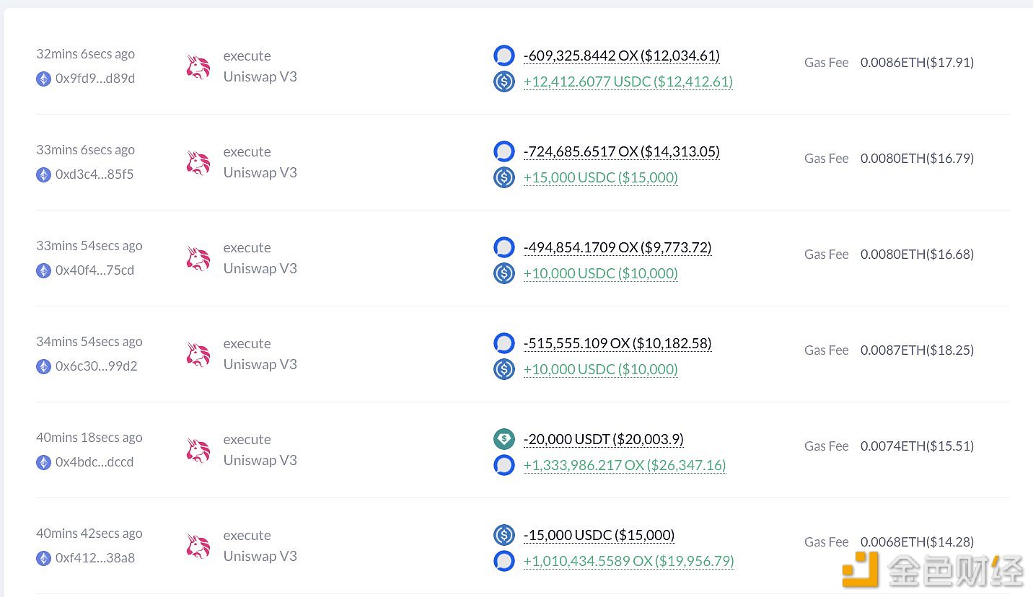
Task: Click USDC coin icon in the 33mins 6secs row
Action: tap(504, 177)
